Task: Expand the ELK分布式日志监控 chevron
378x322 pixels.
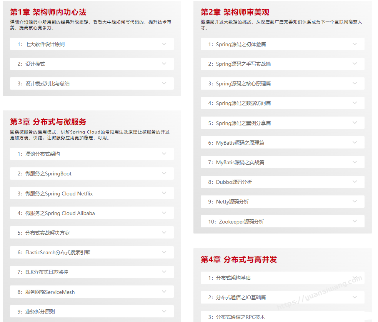Action: (164, 272)
